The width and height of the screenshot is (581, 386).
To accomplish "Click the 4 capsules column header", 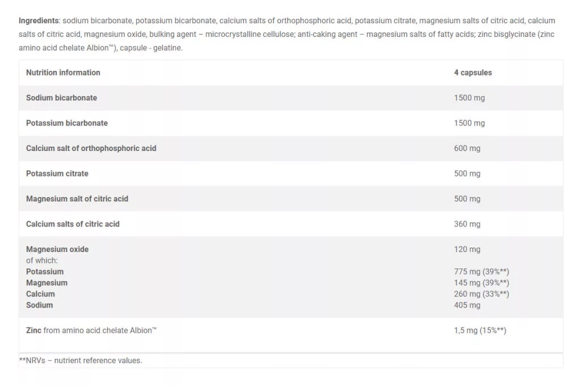I will pos(473,73).
